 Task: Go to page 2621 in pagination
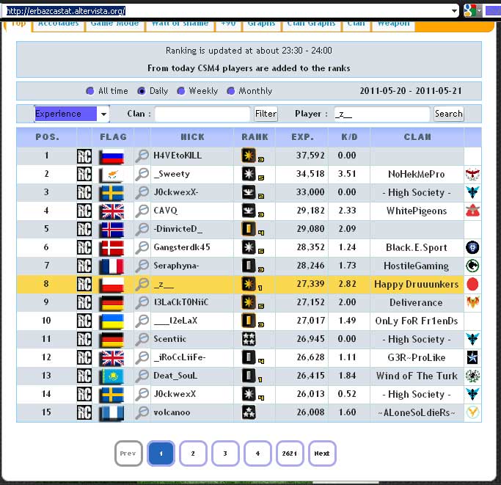click(289, 453)
